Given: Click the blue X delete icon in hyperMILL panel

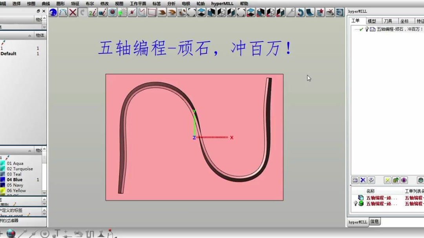Looking at the screenshot, I should [x=363, y=180].
